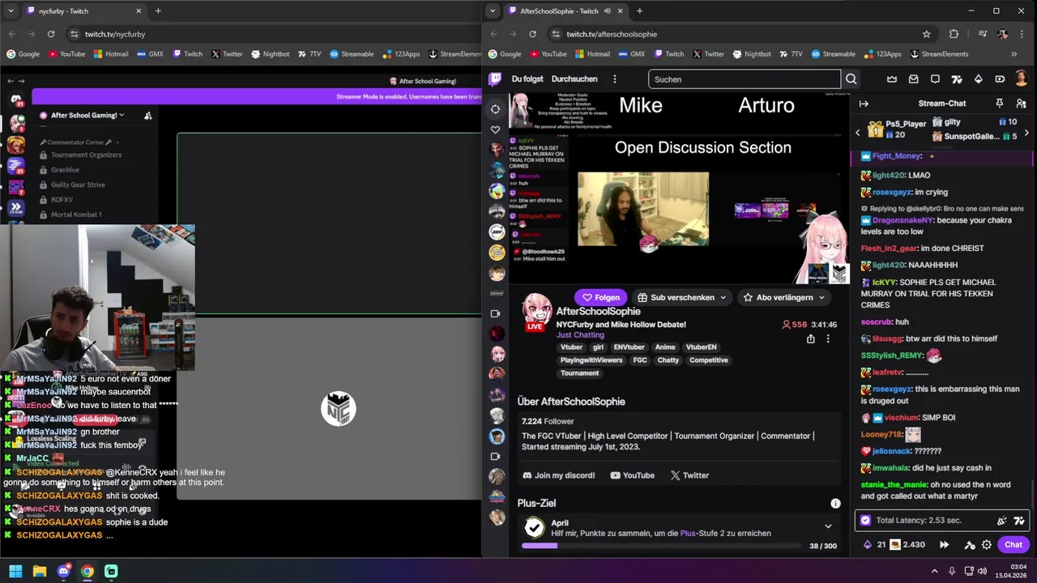1037x583 pixels.
Task: Expand the bookmarks overflow chevron
Action: pos(1014,54)
